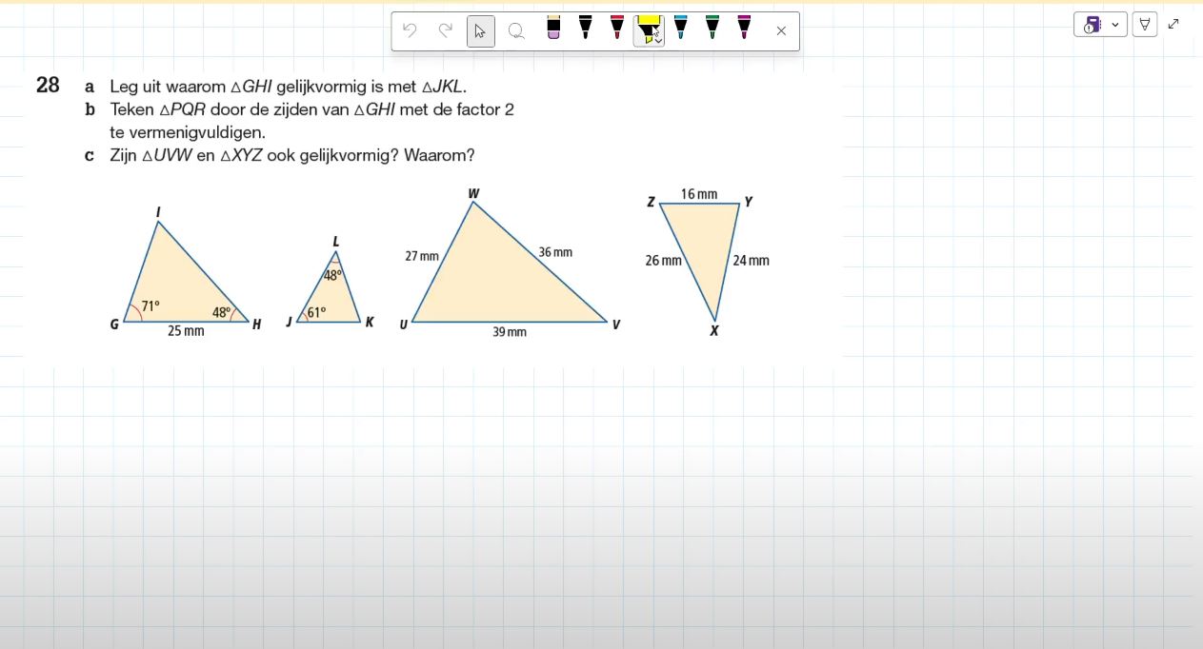
Task: Open the yellow highlighter options chevron
Action: 658,41
